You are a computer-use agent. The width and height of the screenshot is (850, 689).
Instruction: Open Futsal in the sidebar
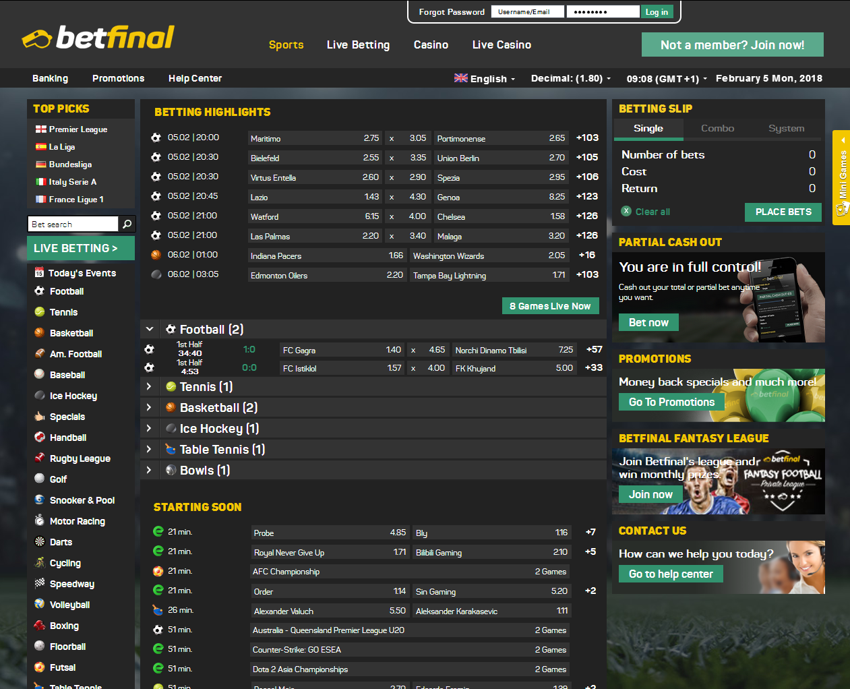[x=63, y=667]
